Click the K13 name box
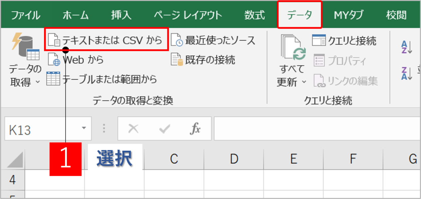Image resolution: width=421 pixels, height=199 pixels. pyautogui.click(x=48, y=128)
